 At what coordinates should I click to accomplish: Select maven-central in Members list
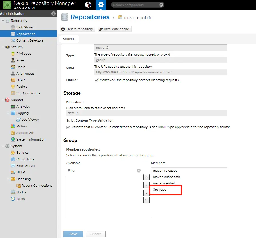164,183
